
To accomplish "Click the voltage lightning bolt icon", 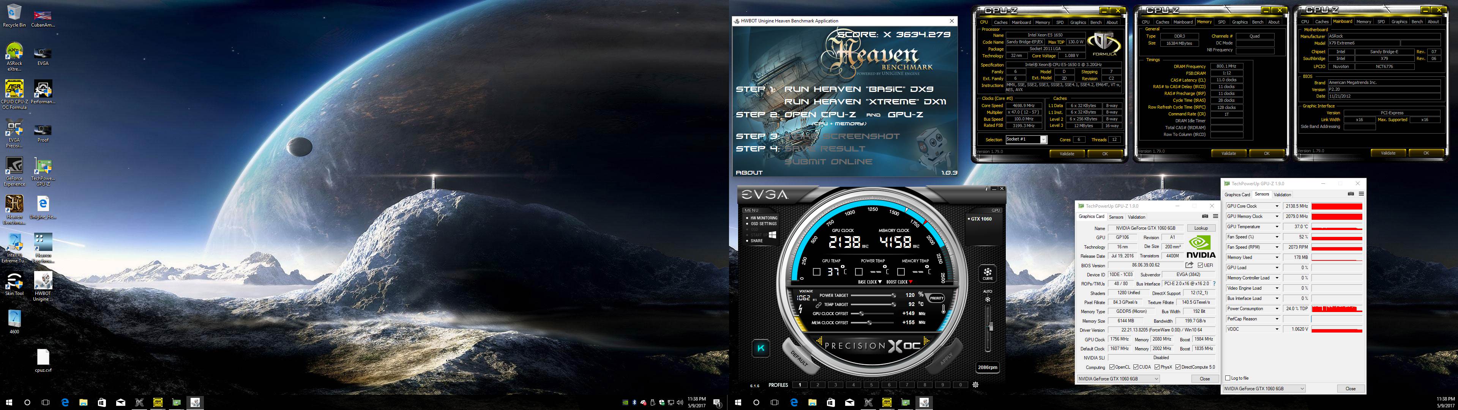I will tap(800, 309).
